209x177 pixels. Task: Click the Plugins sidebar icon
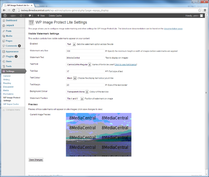coord(4,56)
